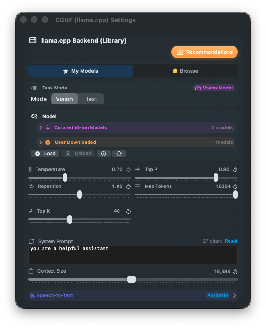Image resolution: width=266 pixels, height=328 pixels.
Task: Reset Temperature to default
Action: [x=128, y=170]
